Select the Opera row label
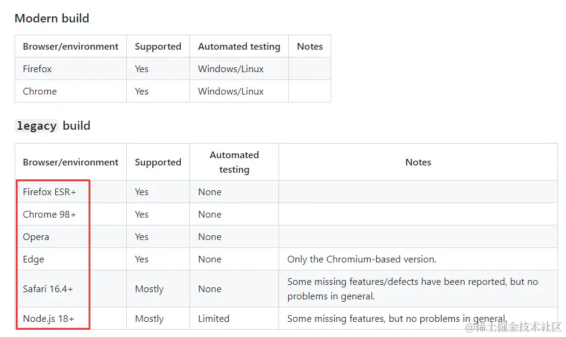Image resolution: width=566 pixels, height=337 pixels. [x=36, y=237]
